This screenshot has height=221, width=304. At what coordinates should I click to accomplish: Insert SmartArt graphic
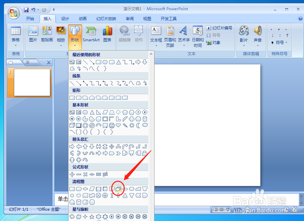click(x=91, y=34)
